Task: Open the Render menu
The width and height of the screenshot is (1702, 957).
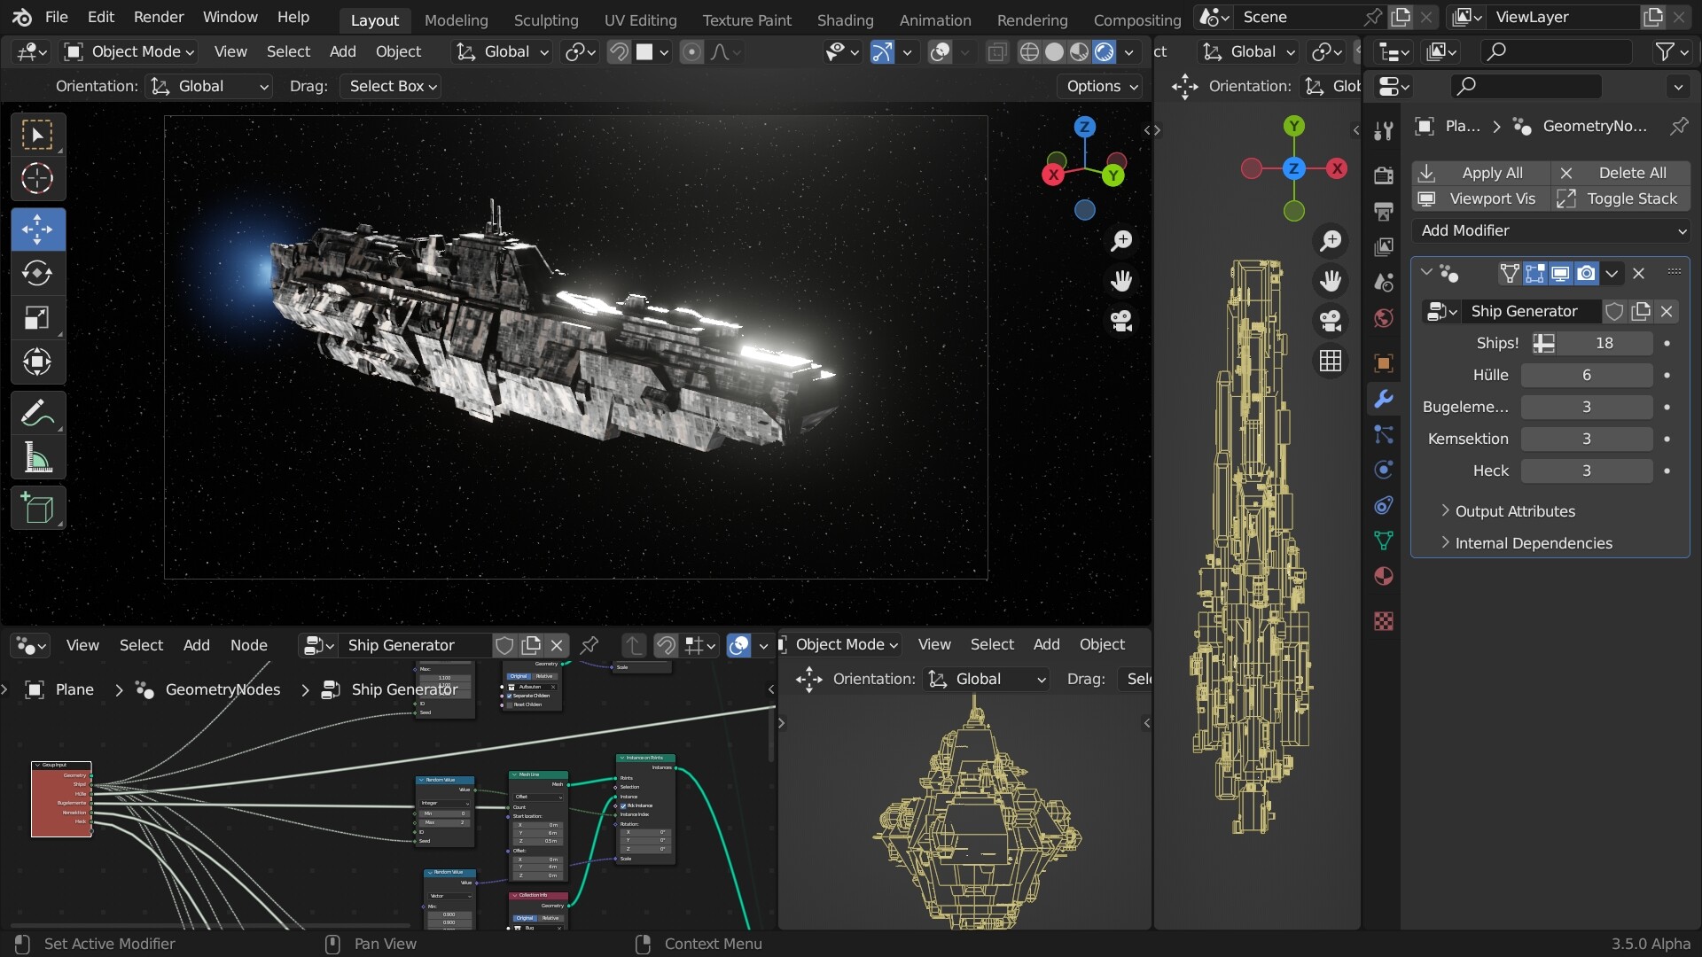Action: [x=159, y=17]
